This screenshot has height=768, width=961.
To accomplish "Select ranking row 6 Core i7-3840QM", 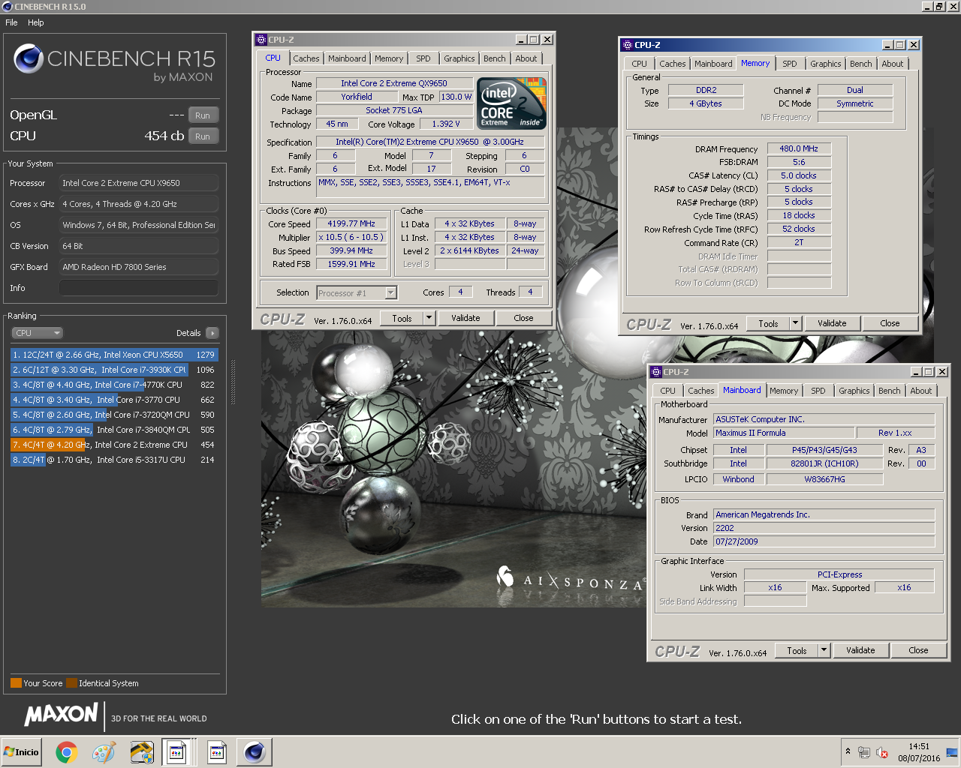I will (x=114, y=430).
